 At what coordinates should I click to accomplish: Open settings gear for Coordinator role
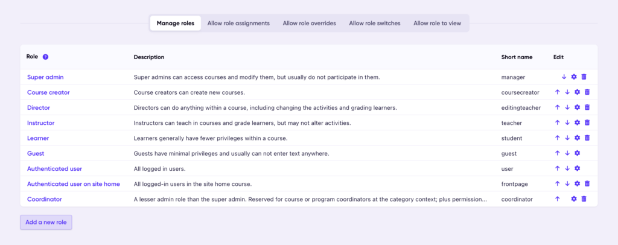[x=574, y=199]
